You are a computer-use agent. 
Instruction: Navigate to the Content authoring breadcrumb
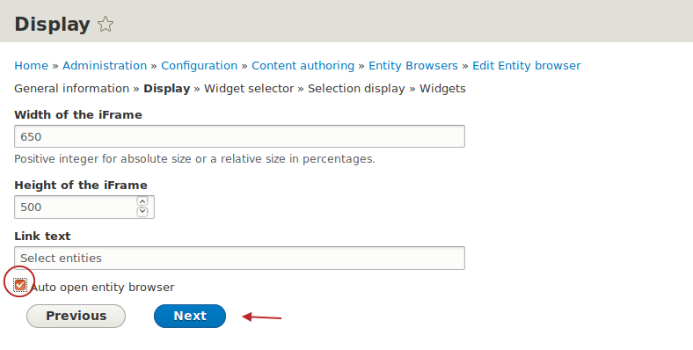(x=303, y=66)
